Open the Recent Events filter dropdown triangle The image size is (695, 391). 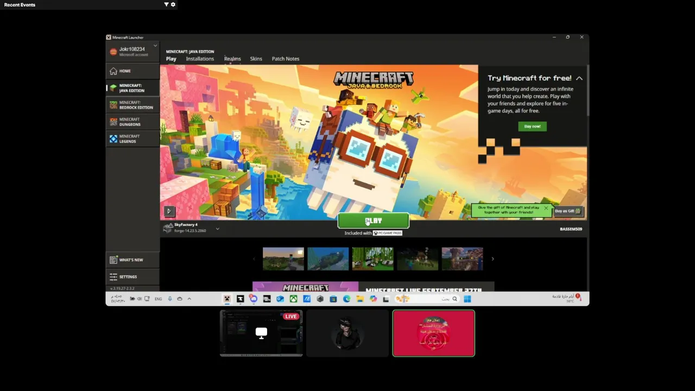[166, 4]
